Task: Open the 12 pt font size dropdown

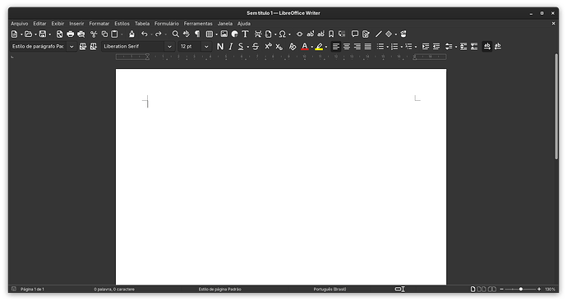Action: pos(206,46)
